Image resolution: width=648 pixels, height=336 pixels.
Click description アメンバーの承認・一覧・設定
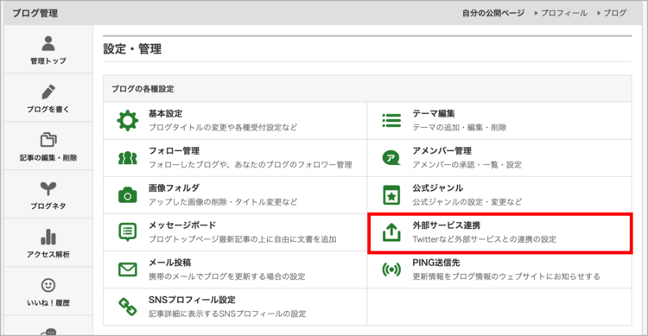tap(467, 165)
